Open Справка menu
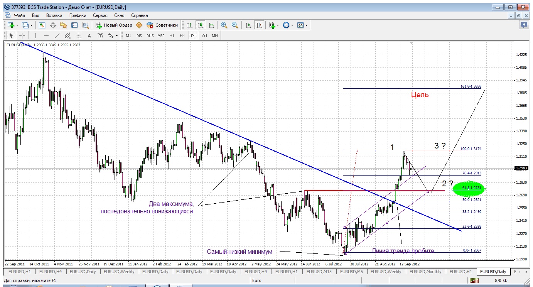This screenshot has height=287, width=533. [x=140, y=15]
